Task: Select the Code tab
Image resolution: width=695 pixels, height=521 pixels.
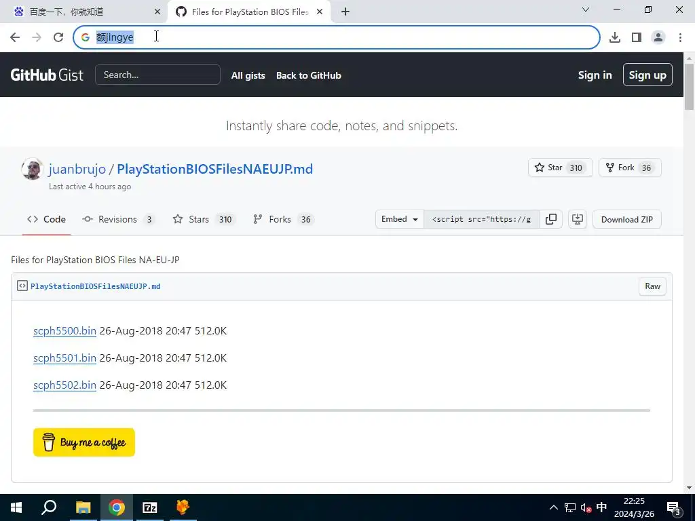Action: pyautogui.click(x=46, y=219)
